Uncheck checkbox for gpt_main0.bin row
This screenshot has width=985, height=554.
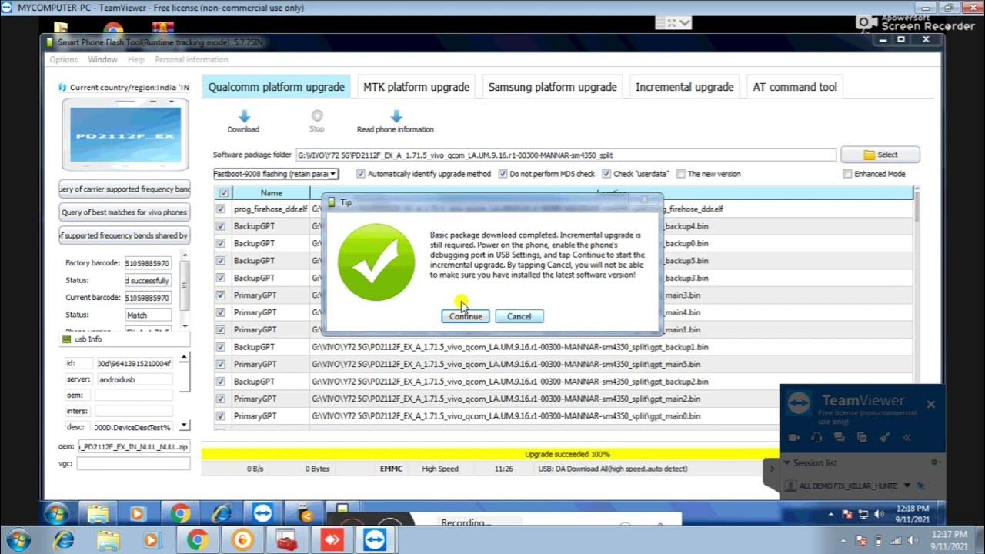pyautogui.click(x=221, y=416)
